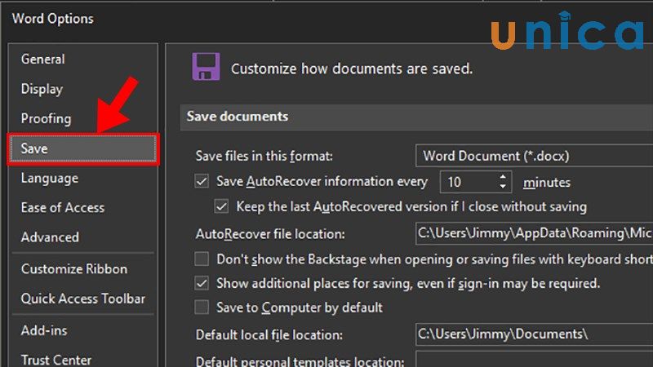Uncheck Keep the last AutoRecovered version

pyautogui.click(x=220, y=206)
